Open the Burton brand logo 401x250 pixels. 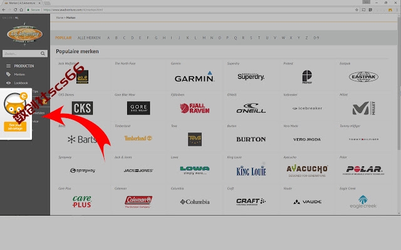[251, 139]
